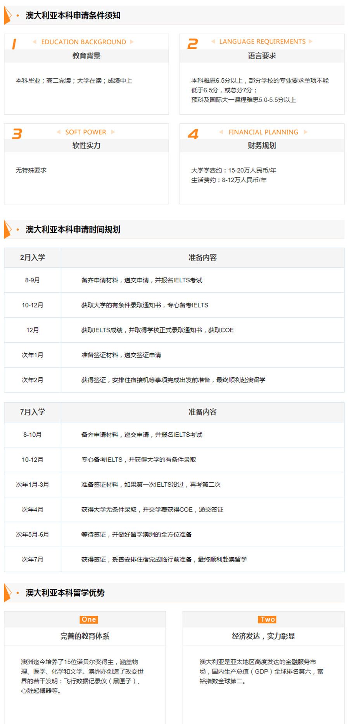
Task: Click the LANGUAGE REQUIREMENTS label
Action: (x=263, y=41)
